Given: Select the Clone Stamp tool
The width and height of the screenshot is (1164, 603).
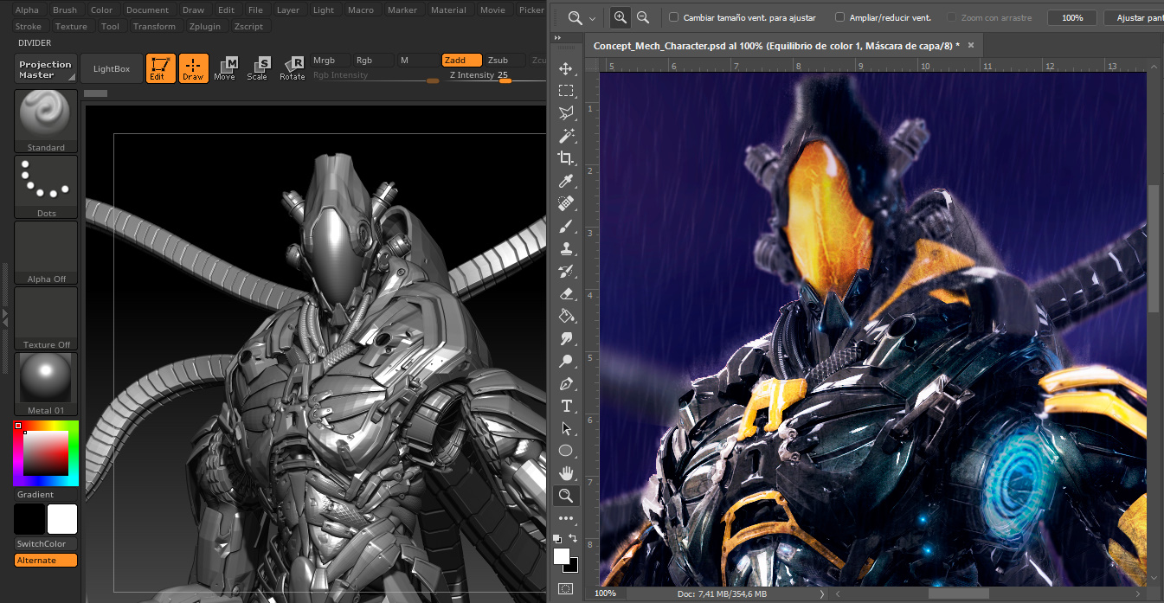Looking at the screenshot, I should [566, 248].
